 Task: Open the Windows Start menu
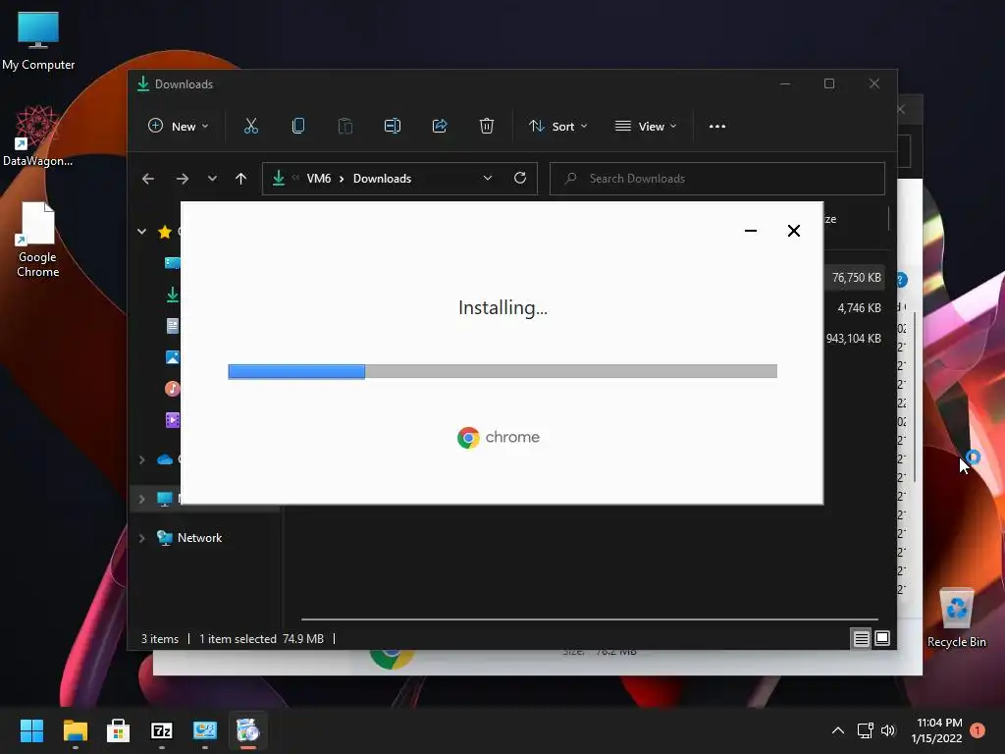click(x=31, y=730)
